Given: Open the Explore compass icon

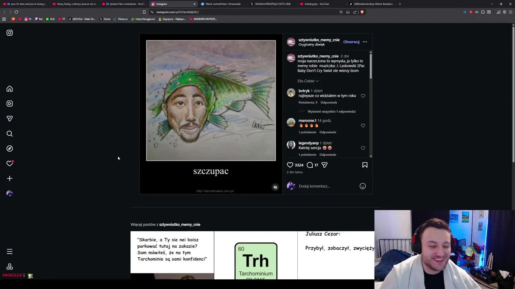Looking at the screenshot, I should point(10,149).
